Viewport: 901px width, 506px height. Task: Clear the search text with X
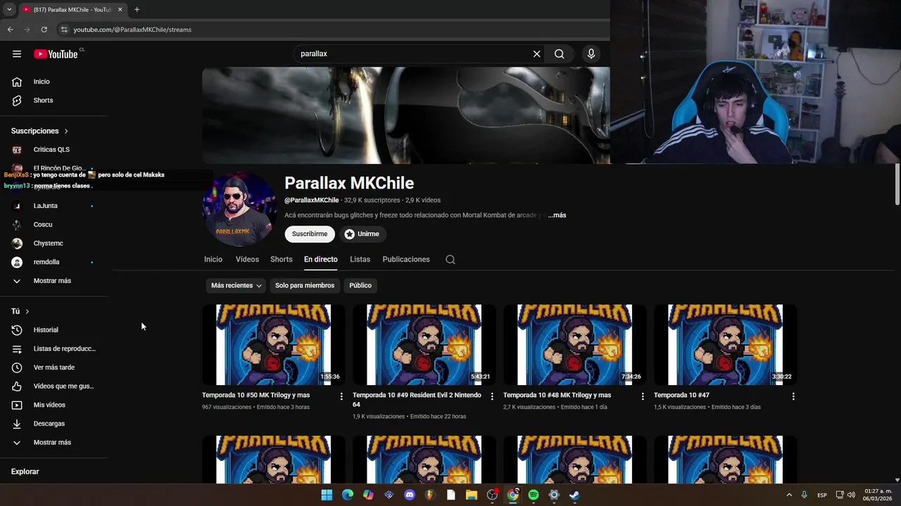pos(536,53)
